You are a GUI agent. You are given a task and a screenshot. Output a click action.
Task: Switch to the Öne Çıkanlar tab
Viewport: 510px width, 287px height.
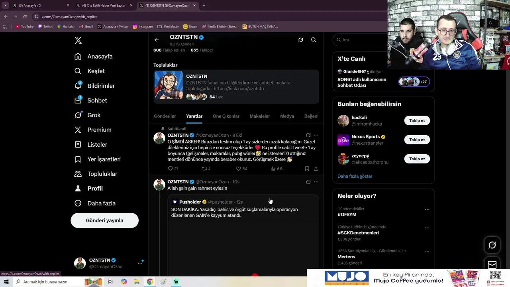pos(226,116)
